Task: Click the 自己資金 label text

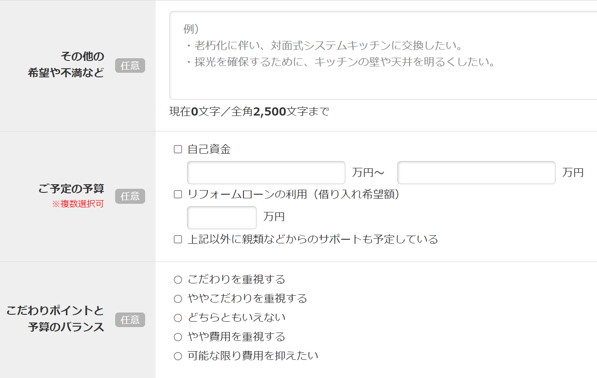Action: click(x=209, y=149)
